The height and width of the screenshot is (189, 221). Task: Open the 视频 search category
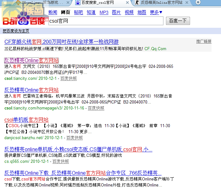(x=129, y=12)
